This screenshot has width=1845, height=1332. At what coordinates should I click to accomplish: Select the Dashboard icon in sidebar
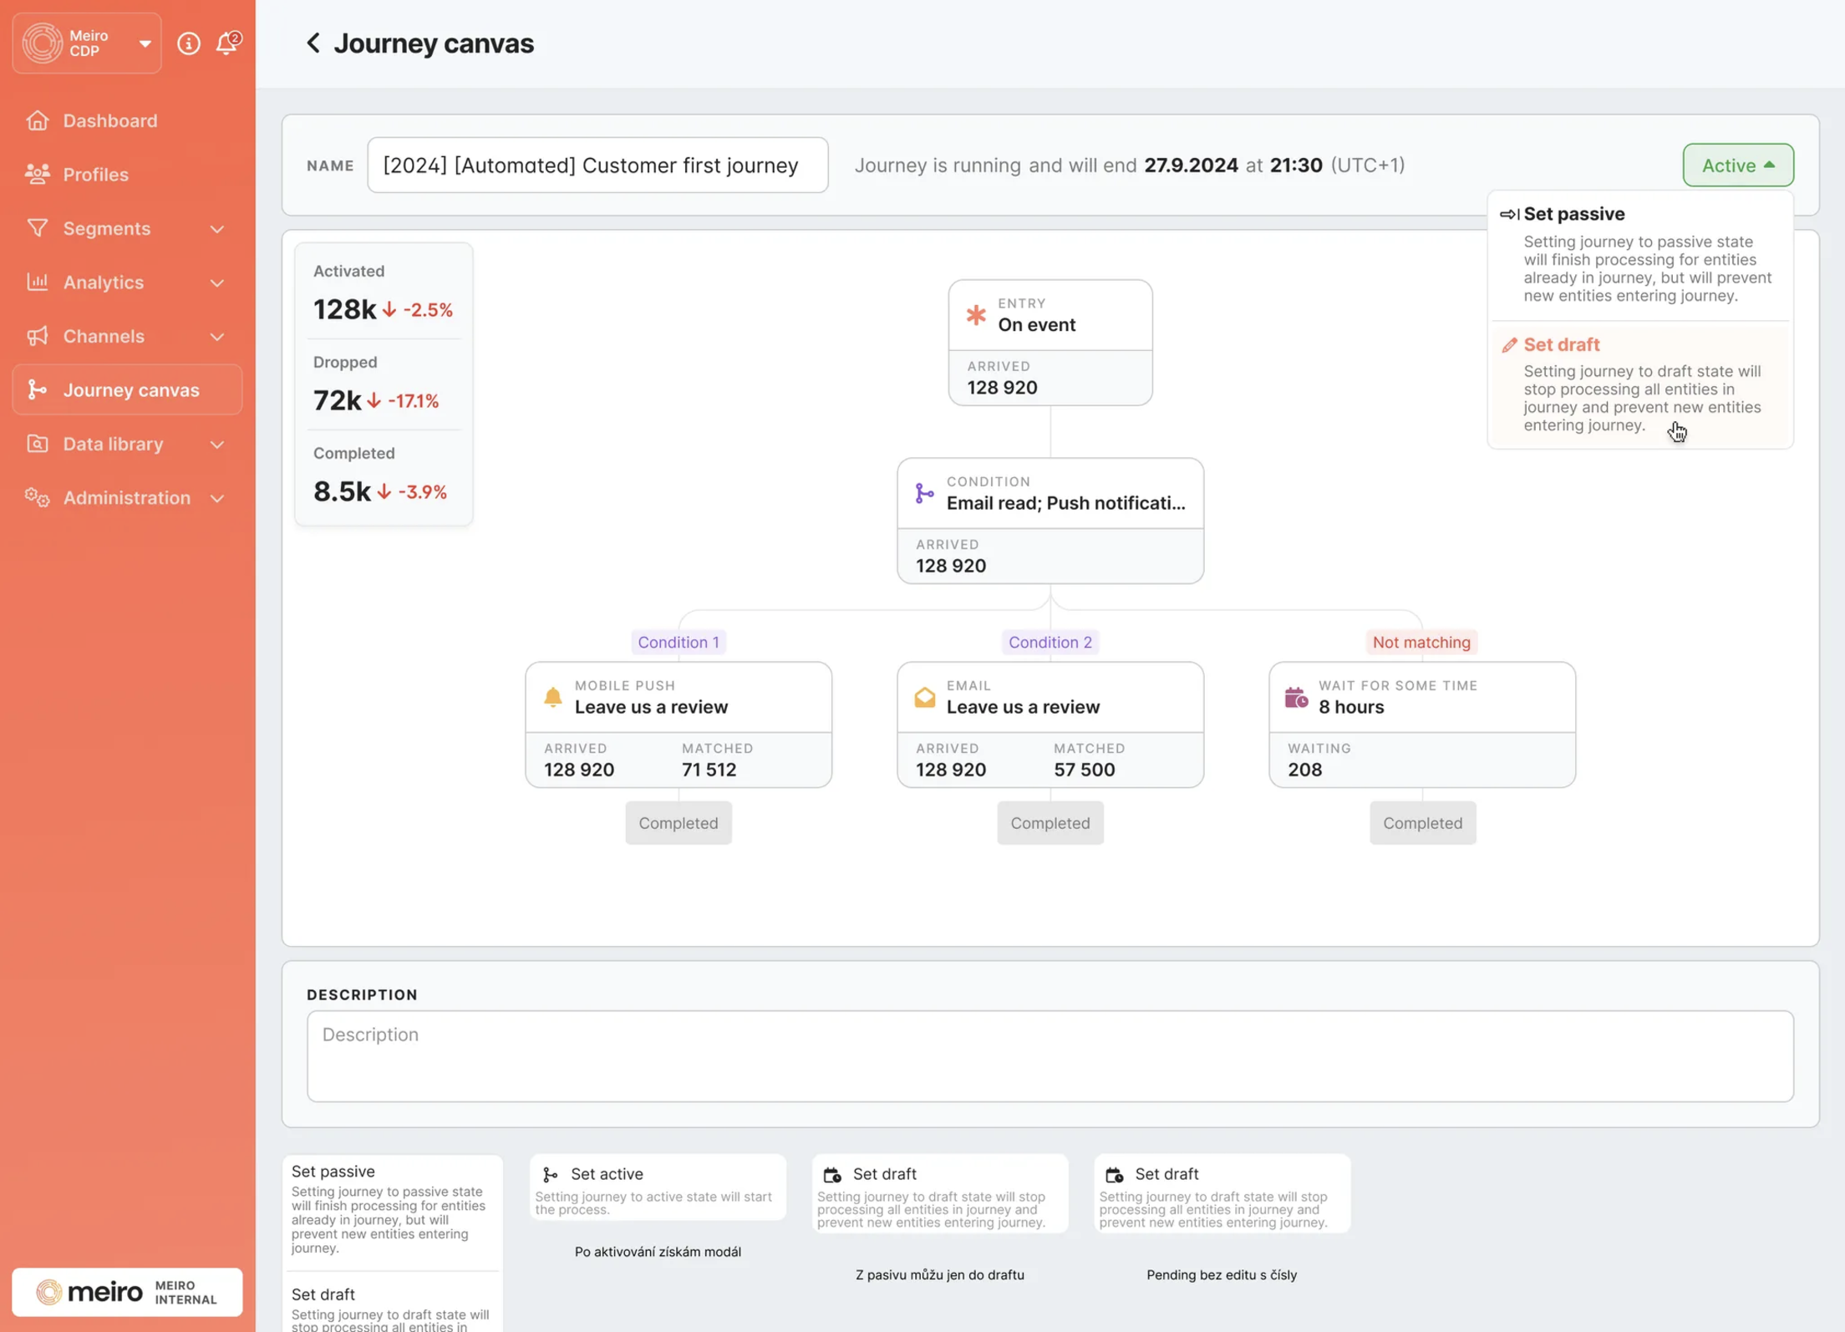click(37, 120)
